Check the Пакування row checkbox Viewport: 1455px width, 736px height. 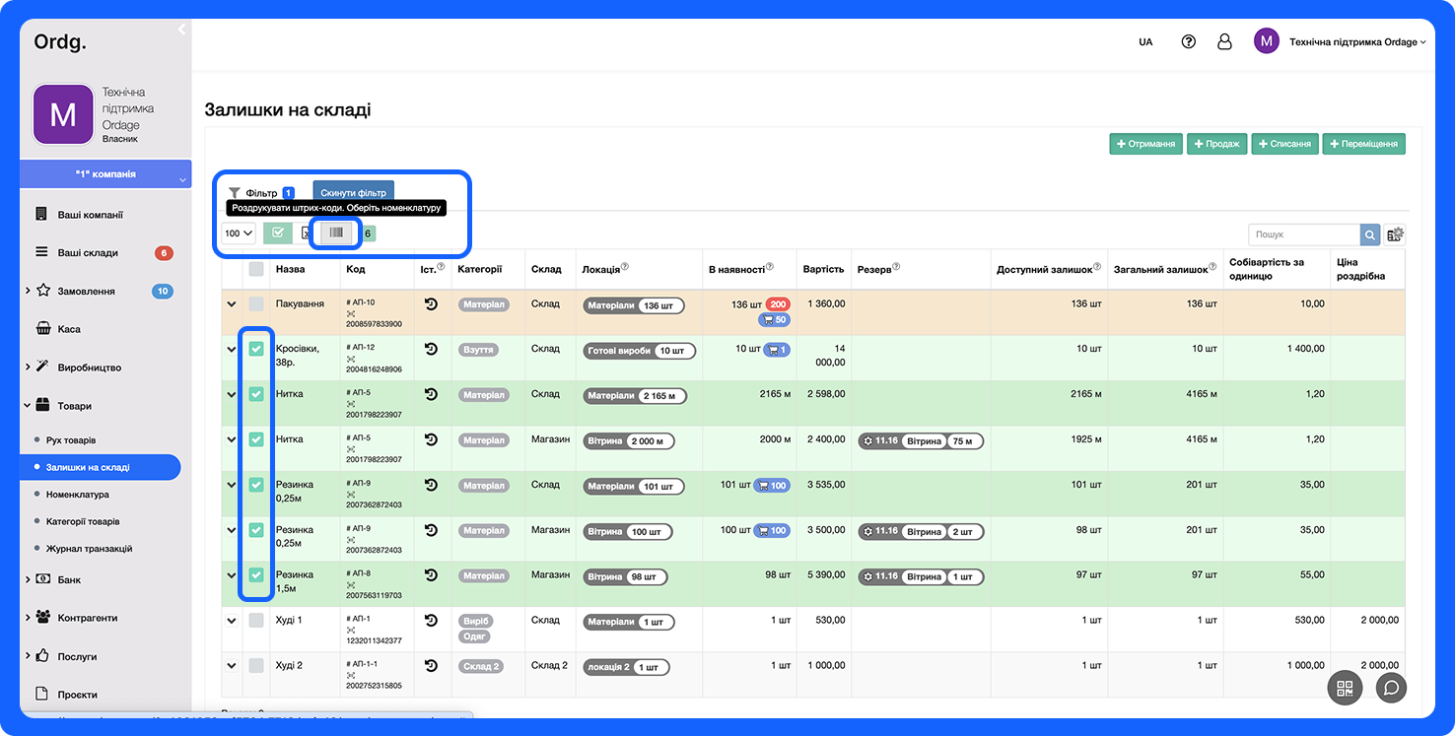(x=256, y=304)
